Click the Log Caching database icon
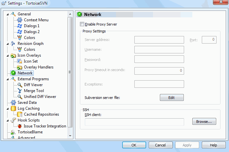229x152 pixels. tap(13, 108)
